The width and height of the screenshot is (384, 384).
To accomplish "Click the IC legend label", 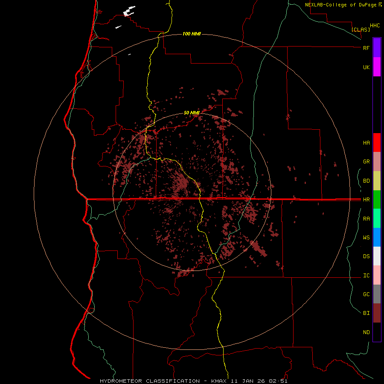I will 366,276.
